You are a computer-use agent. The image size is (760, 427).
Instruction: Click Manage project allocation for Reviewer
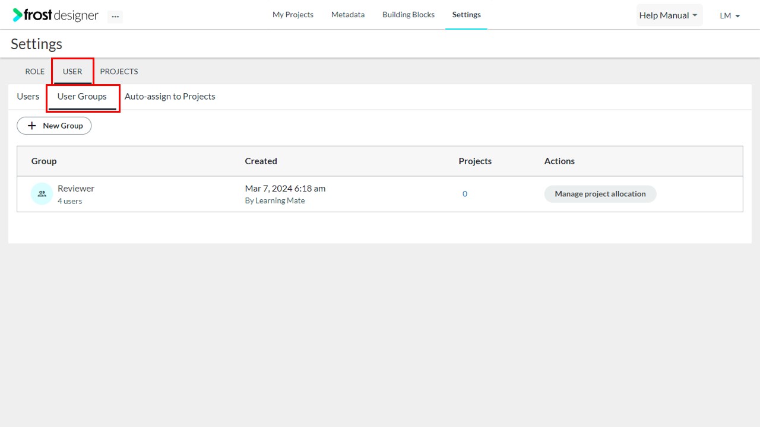tap(600, 194)
